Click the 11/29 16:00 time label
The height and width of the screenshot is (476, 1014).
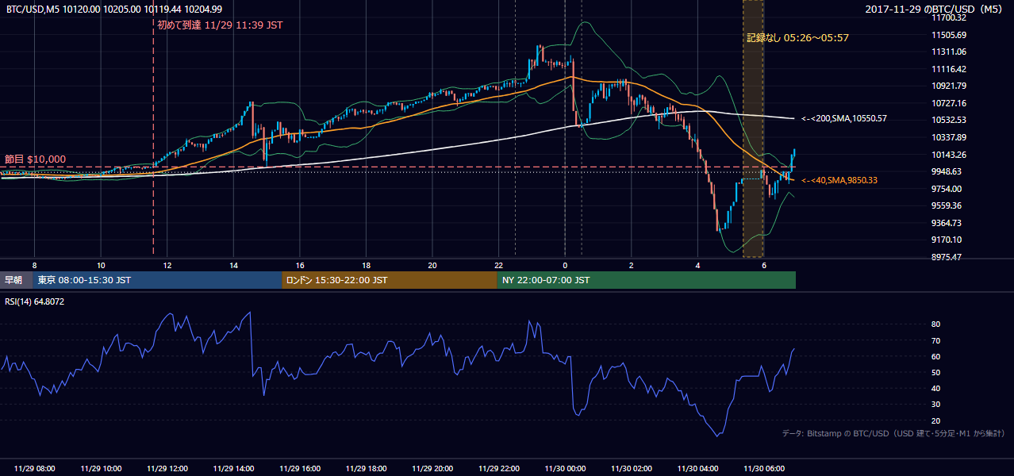click(300, 469)
